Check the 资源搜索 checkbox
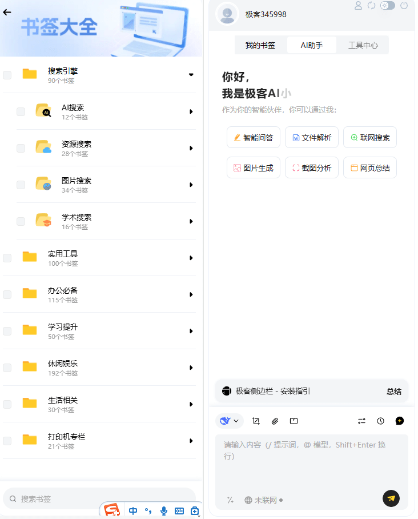The width and height of the screenshot is (418, 519). click(21, 148)
